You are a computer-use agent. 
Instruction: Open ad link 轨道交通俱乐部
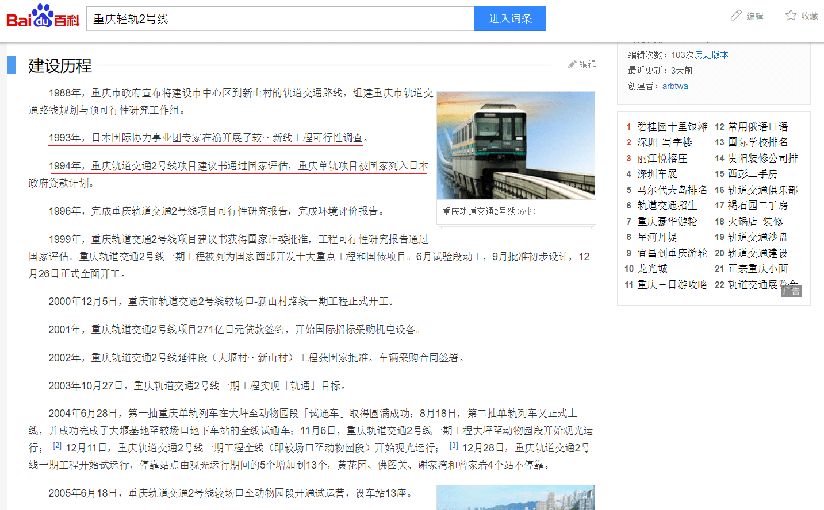[x=763, y=190]
